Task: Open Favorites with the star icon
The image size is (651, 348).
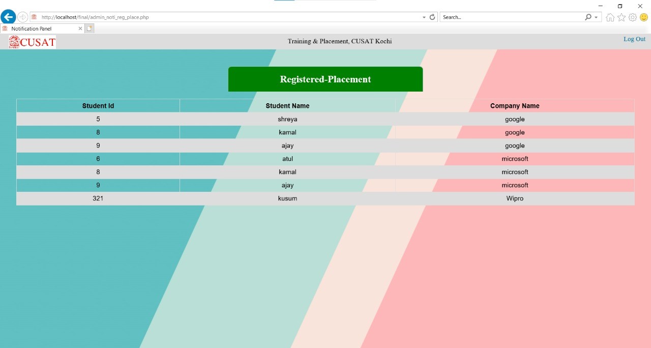Action: coord(622,17)
